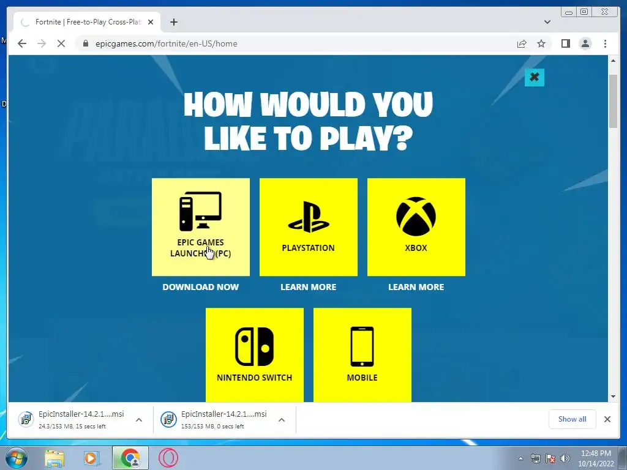This screenshot has height=470, width=627.
Task: Open a new tab with plus button
Action: pos(173,22)
